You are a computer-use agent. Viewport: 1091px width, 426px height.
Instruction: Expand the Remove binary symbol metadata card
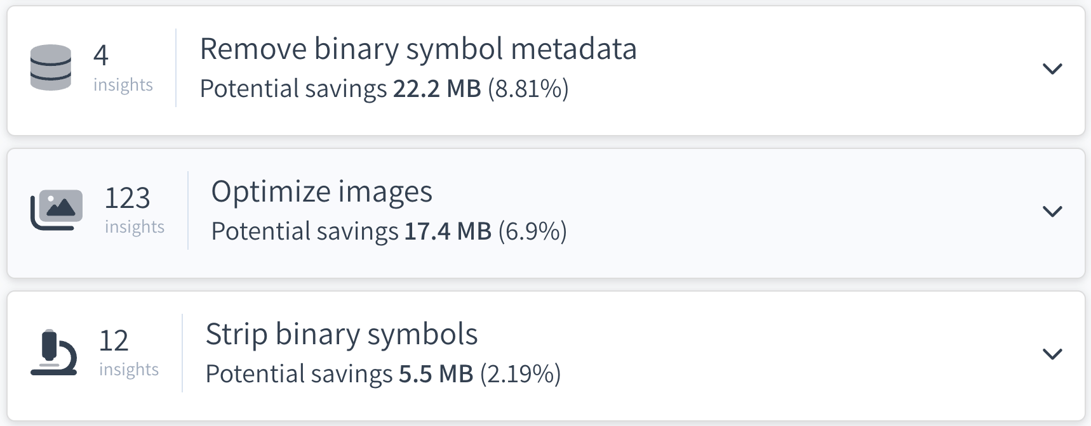(1052, 68)
